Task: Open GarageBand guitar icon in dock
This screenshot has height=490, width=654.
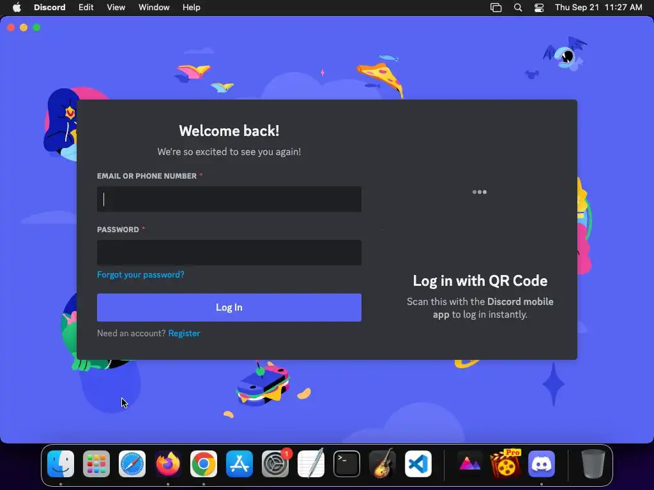Action: (383, 464)
